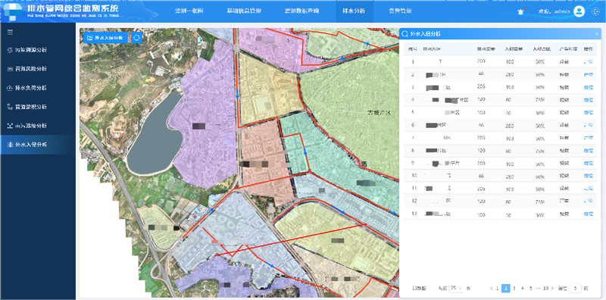Click the 序号 column header
Image resolution: width=606 pixels, height=300 pixels.
[413, 49]
